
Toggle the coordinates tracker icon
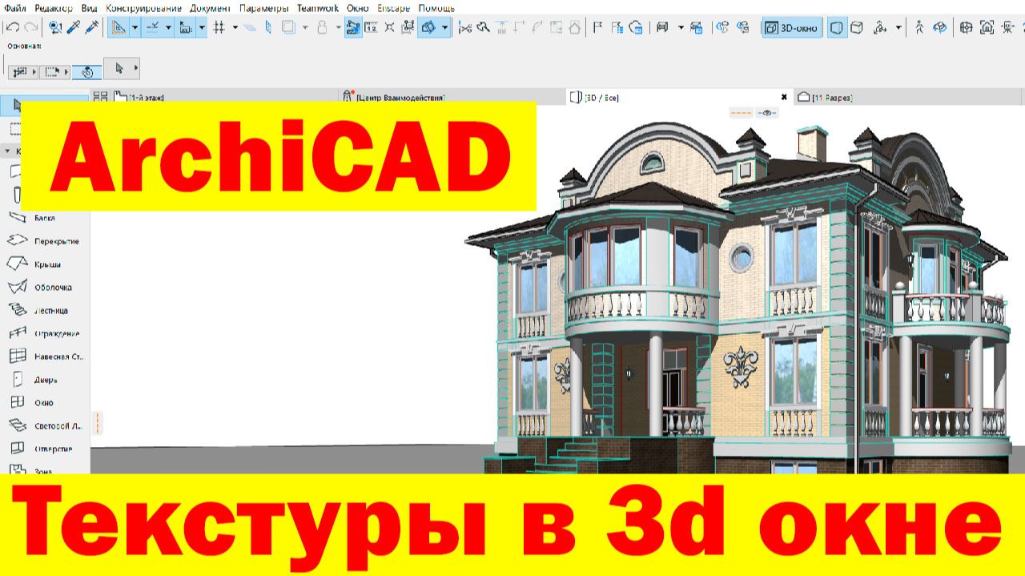(186, 27)
